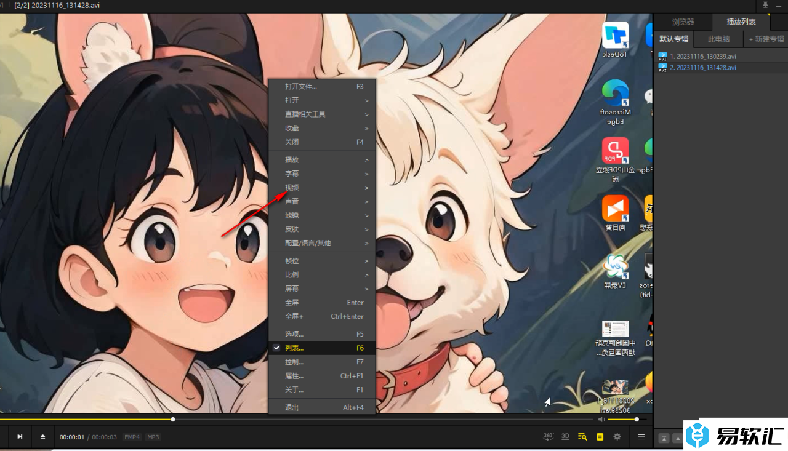The height and width of the screenshot is (451, 788).
Task: Click the 00:00:03 total duration display
Action: coord(104,437)
